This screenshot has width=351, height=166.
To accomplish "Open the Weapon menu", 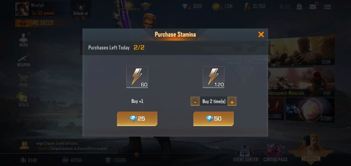I will tap(24, 60).
